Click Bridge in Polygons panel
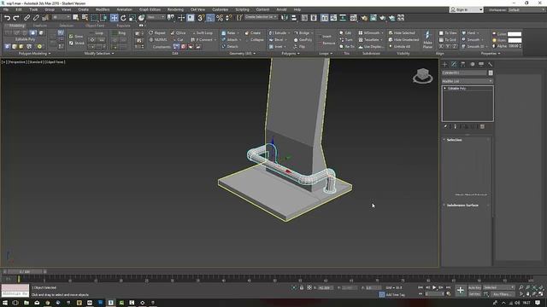Screen dimensions: 547x307 [x=303, y=32]
